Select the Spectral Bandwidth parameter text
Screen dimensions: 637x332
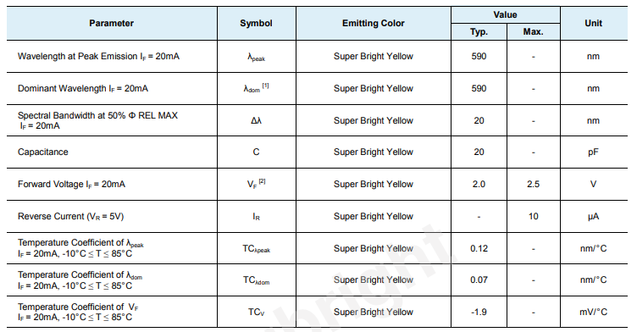[97, 120]
